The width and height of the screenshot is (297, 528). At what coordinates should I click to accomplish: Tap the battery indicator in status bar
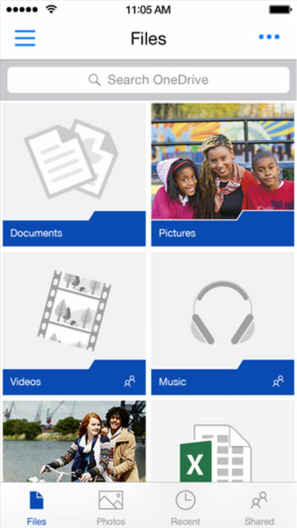coord(280,10)
